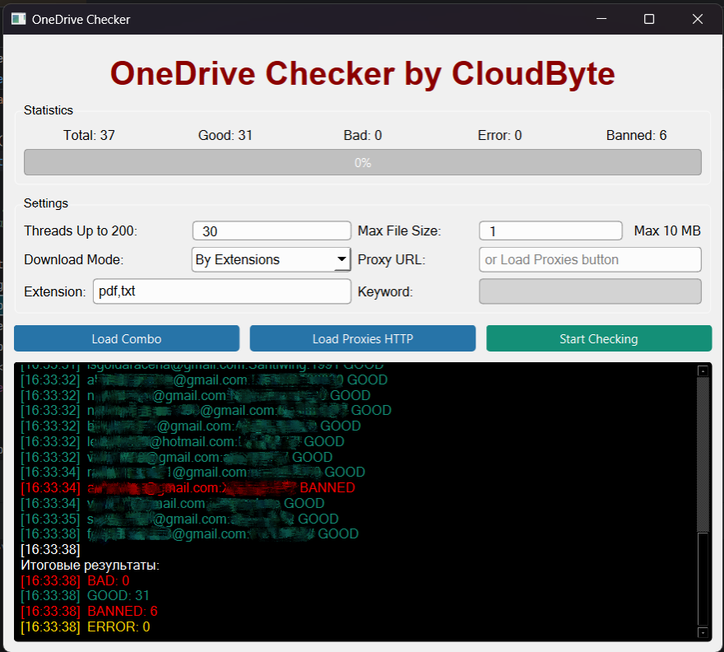
Task: Click the Banned: 6 statistic
Action: (636, 135)
